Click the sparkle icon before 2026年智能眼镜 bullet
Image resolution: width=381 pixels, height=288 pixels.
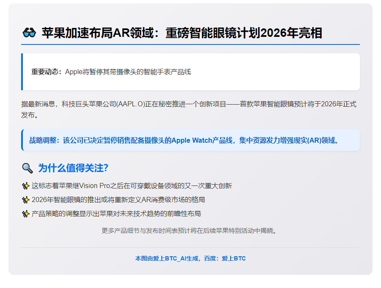[26, 200]
